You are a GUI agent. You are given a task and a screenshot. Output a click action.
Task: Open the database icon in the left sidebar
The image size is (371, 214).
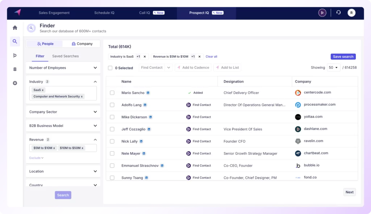point(14,69)
